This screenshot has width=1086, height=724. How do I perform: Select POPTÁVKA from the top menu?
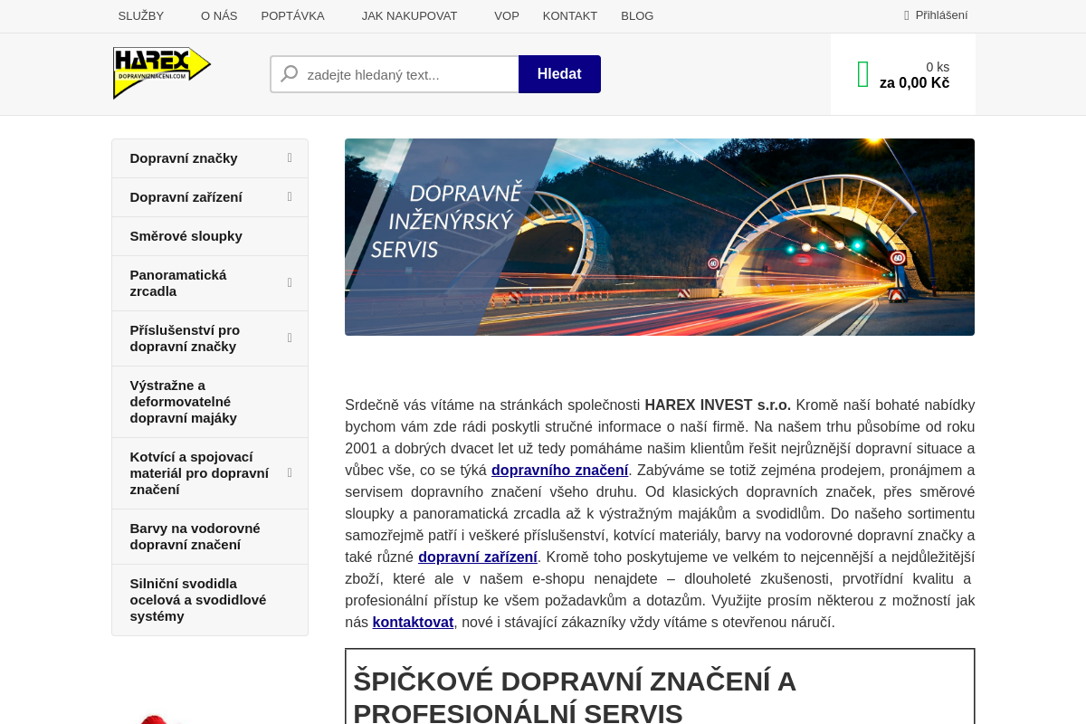(292, 15)
